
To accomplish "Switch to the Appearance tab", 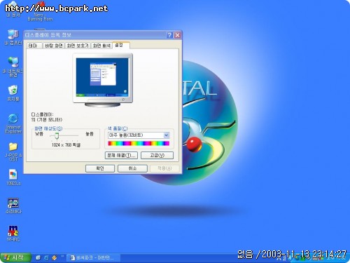I will (101, 46).
